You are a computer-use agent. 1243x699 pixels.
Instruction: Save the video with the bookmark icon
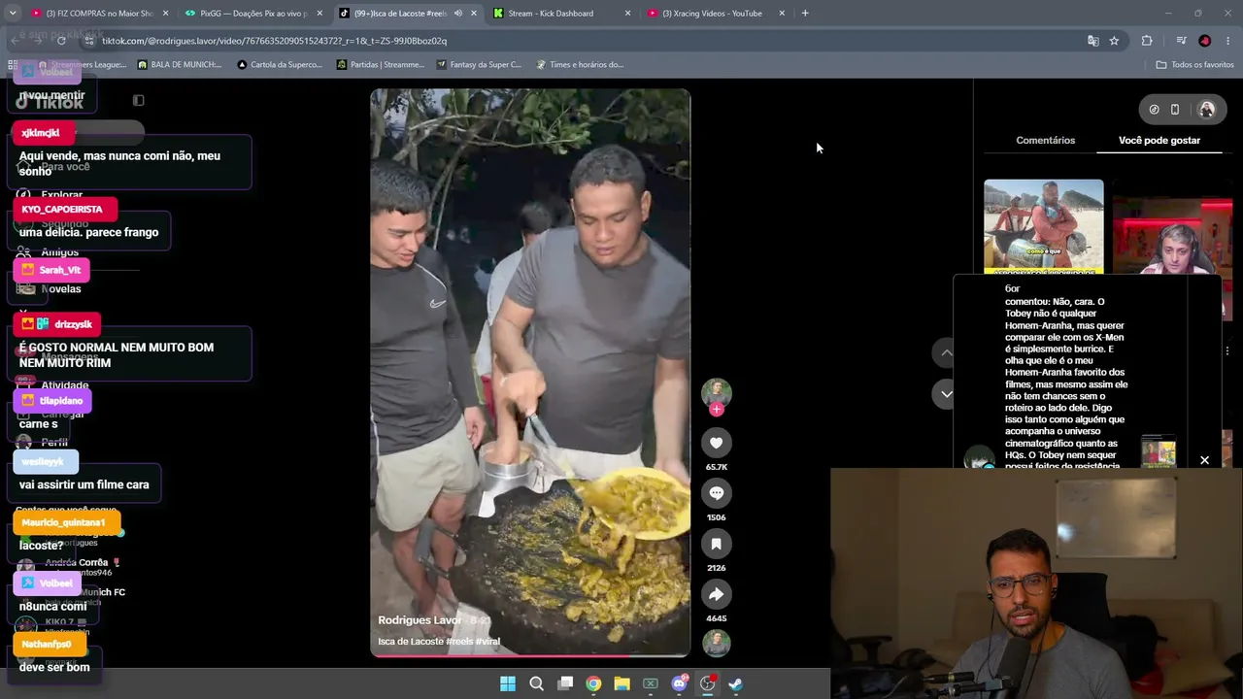point(717,544)
